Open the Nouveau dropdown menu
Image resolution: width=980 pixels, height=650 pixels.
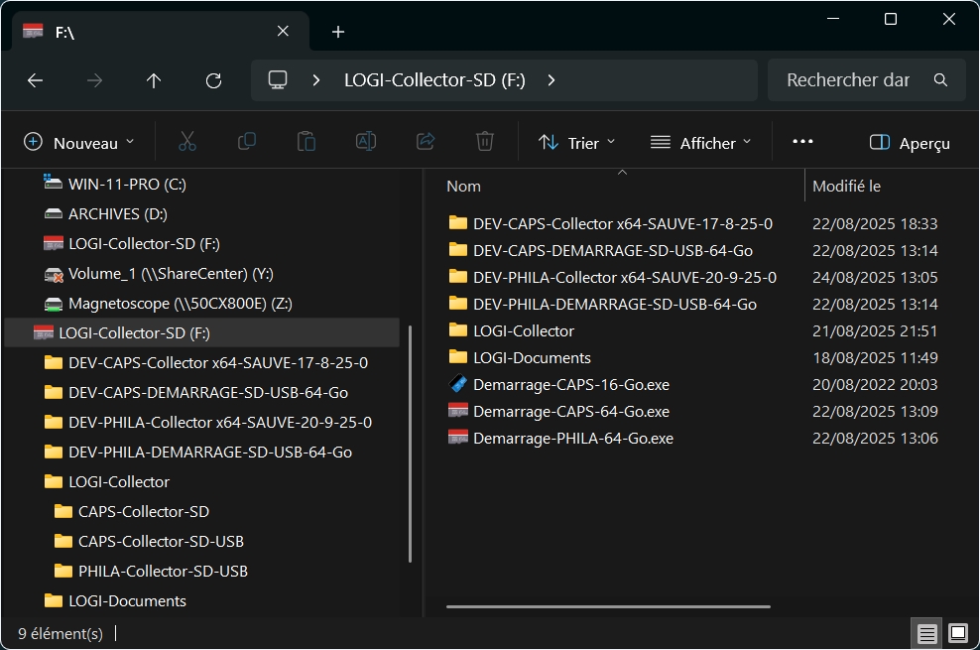click(x=78, y=143)
